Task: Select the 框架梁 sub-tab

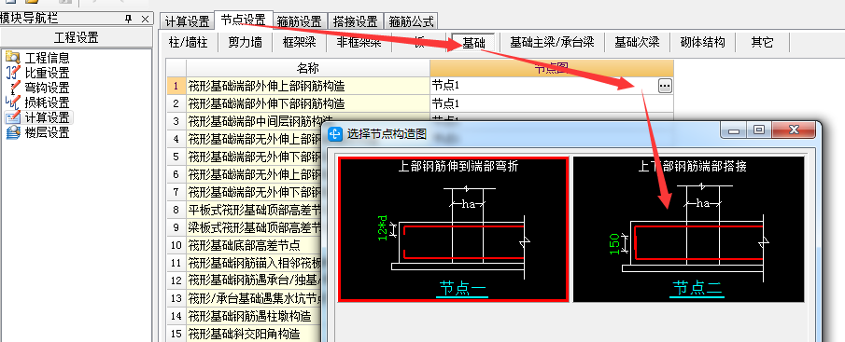Action: tap(299, 43)
